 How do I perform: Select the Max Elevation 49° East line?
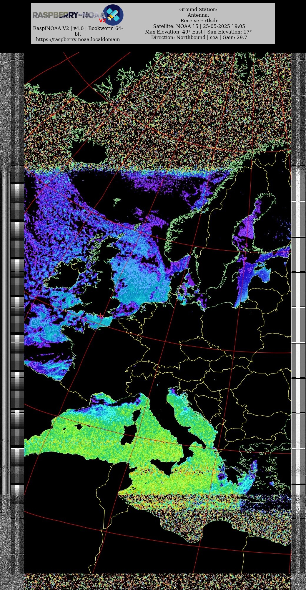[x=198, y=32]
